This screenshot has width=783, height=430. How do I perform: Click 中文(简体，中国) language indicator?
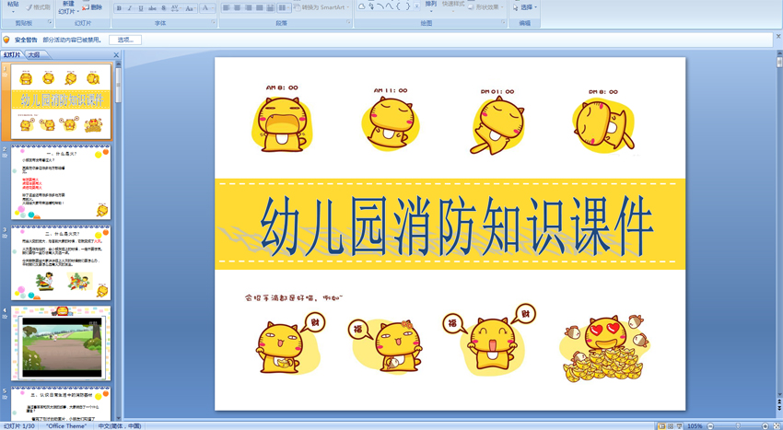pos(120,426)
